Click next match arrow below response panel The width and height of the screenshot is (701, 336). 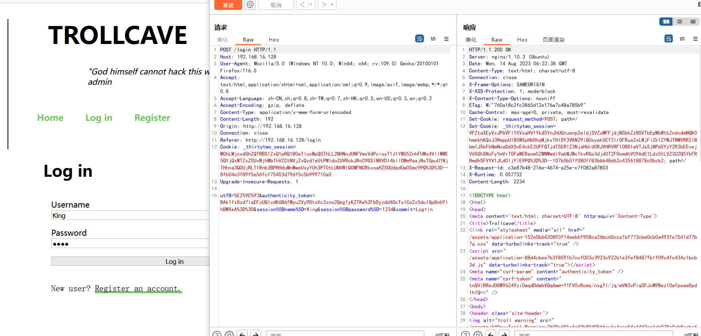point(505,334)
